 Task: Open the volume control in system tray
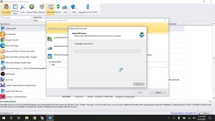coord(194,118)
